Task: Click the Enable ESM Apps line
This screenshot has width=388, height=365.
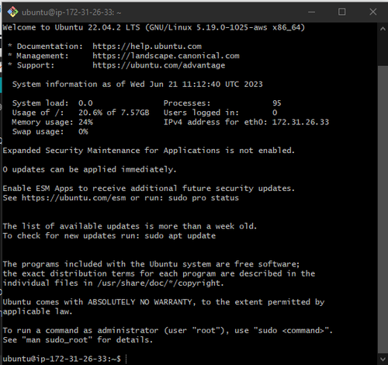Action: pyautogui.click(x=149, y=188)
